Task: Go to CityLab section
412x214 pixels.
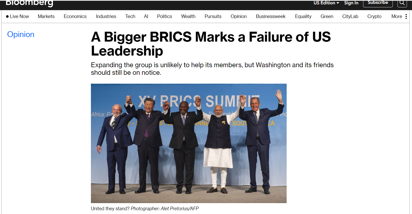Action: (350, 16)
